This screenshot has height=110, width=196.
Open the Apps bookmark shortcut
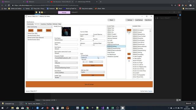(x=4, y=9)
